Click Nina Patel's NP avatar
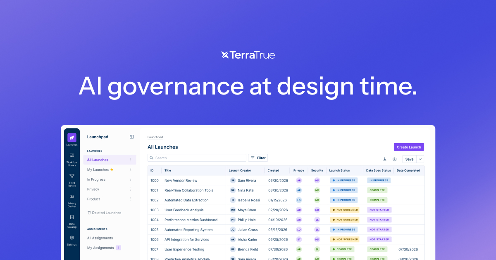This screenshot has height=260, width=496. (x=233, y=190)
